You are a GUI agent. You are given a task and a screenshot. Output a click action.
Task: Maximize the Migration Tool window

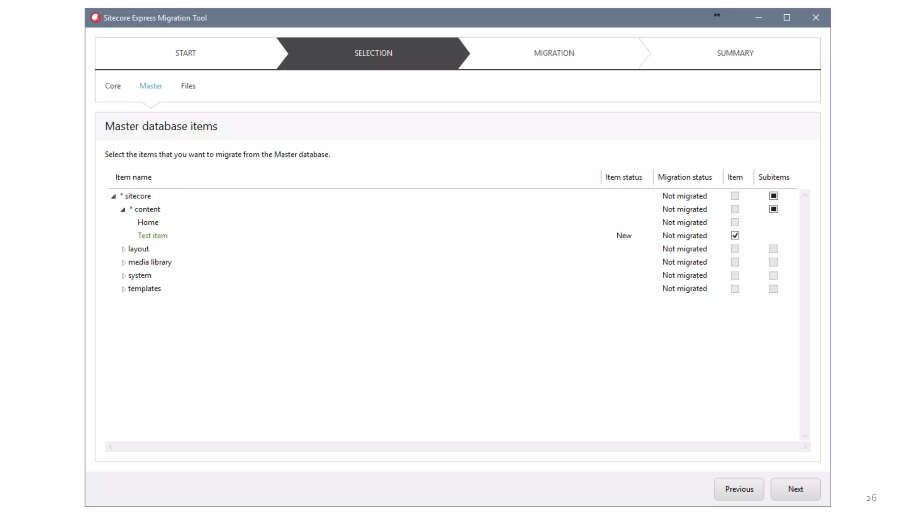787,17
